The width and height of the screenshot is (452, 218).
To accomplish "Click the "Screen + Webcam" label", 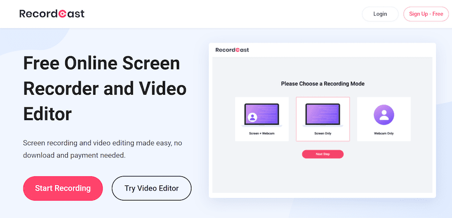I will tap(262, 133).
